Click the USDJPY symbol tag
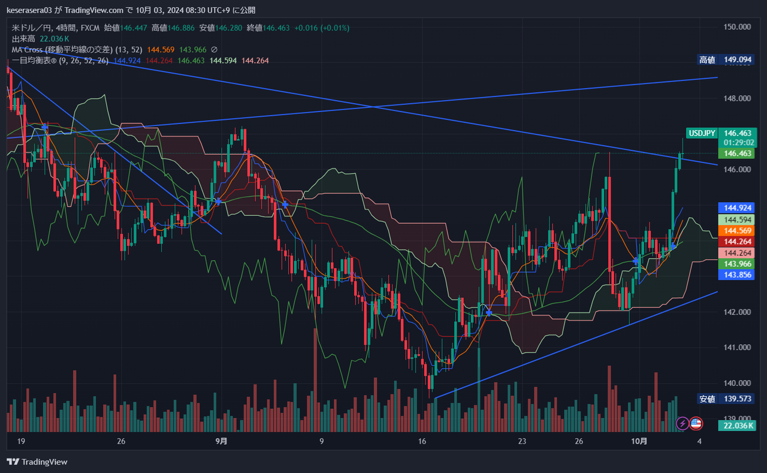This screenshot has width=767, height=473. 702,133
